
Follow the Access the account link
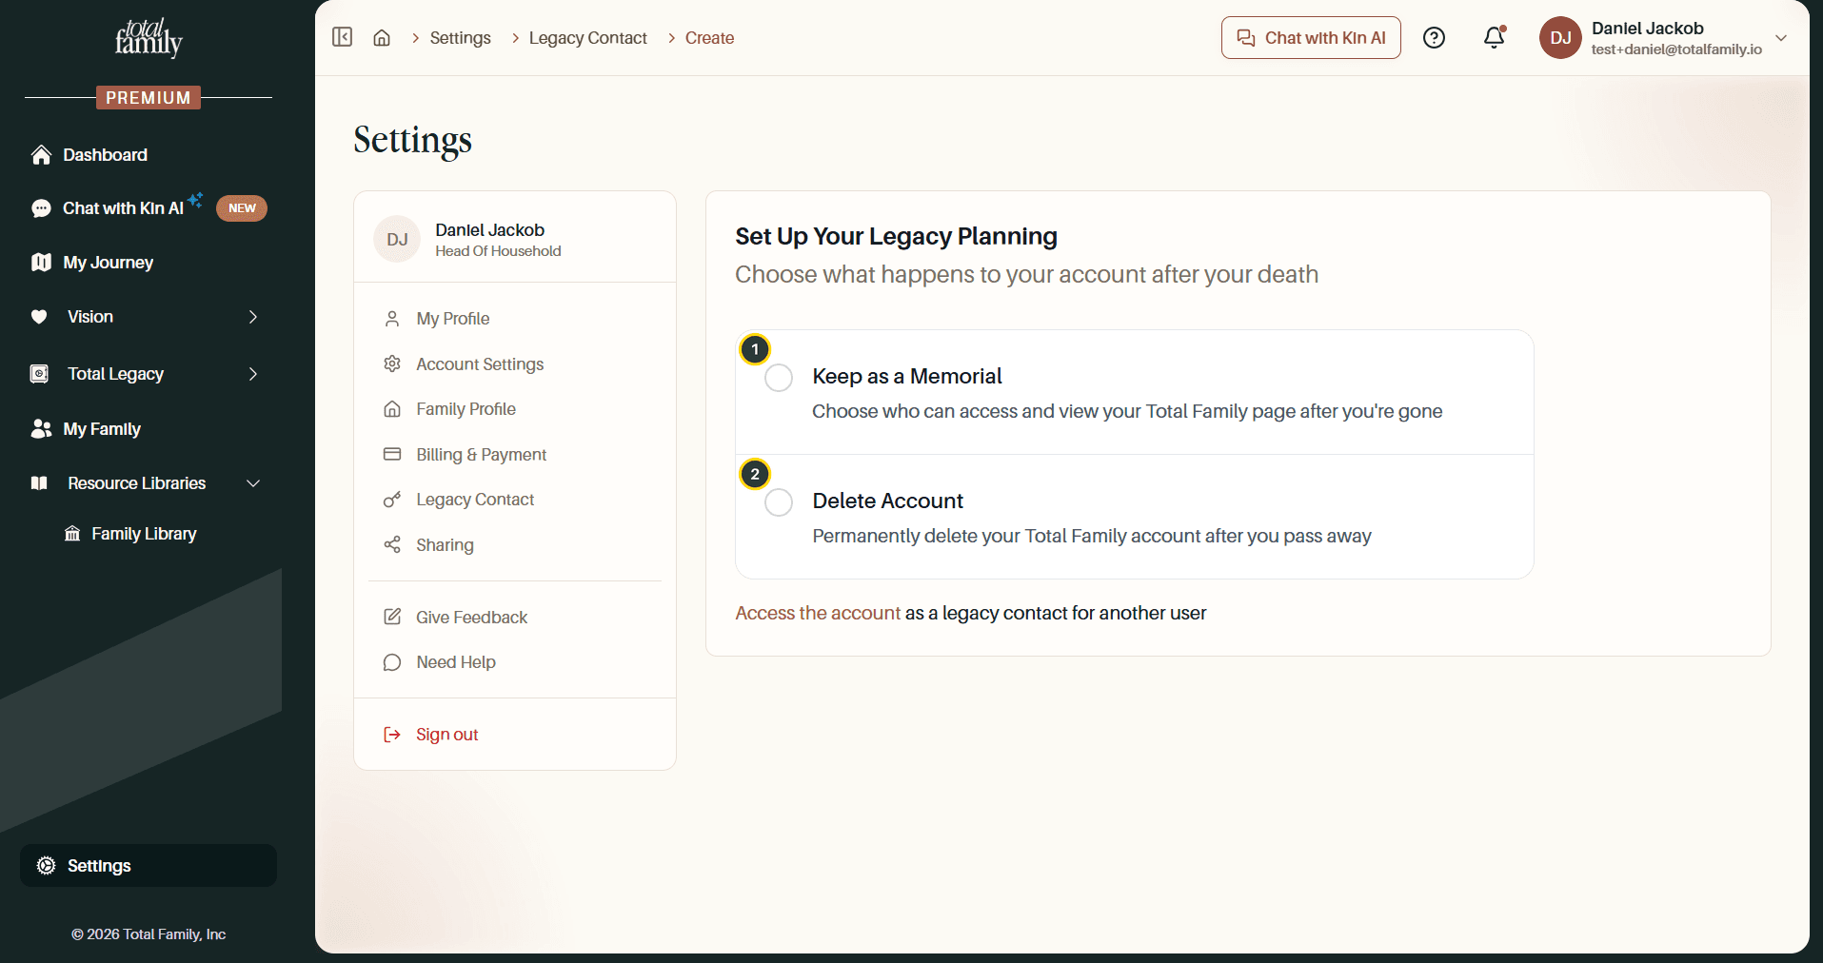pyautogui.click(x=818, y=613)
